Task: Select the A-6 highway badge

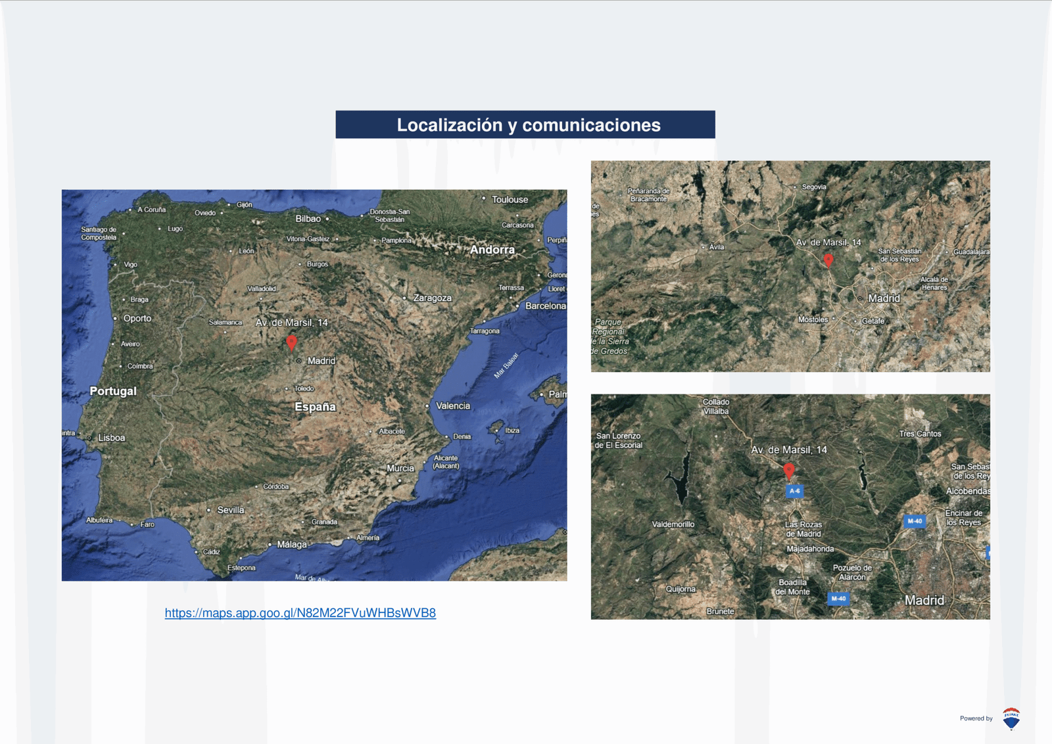Action: 795,491
